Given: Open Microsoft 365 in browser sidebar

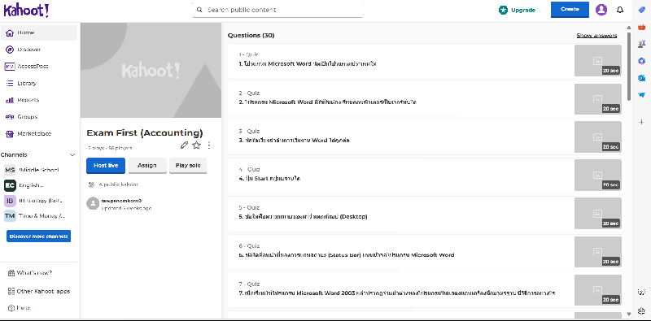Looking at the screenshot, I should [x=641, y=61].
